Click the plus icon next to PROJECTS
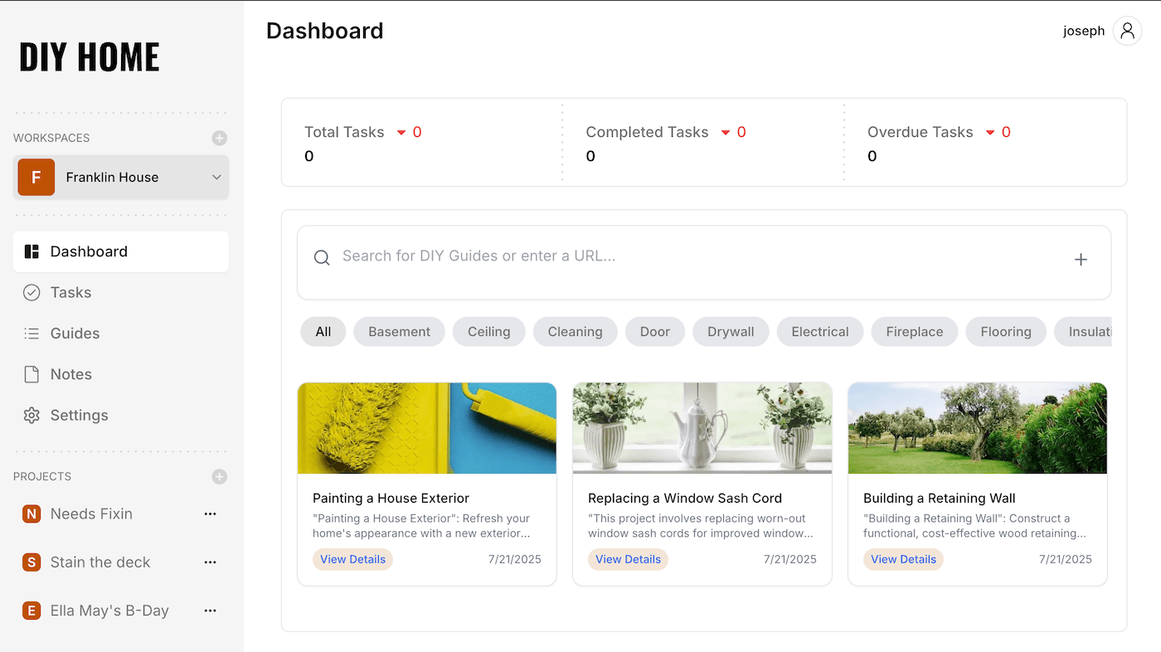1161x652 pixels. [x=219, y=476]
